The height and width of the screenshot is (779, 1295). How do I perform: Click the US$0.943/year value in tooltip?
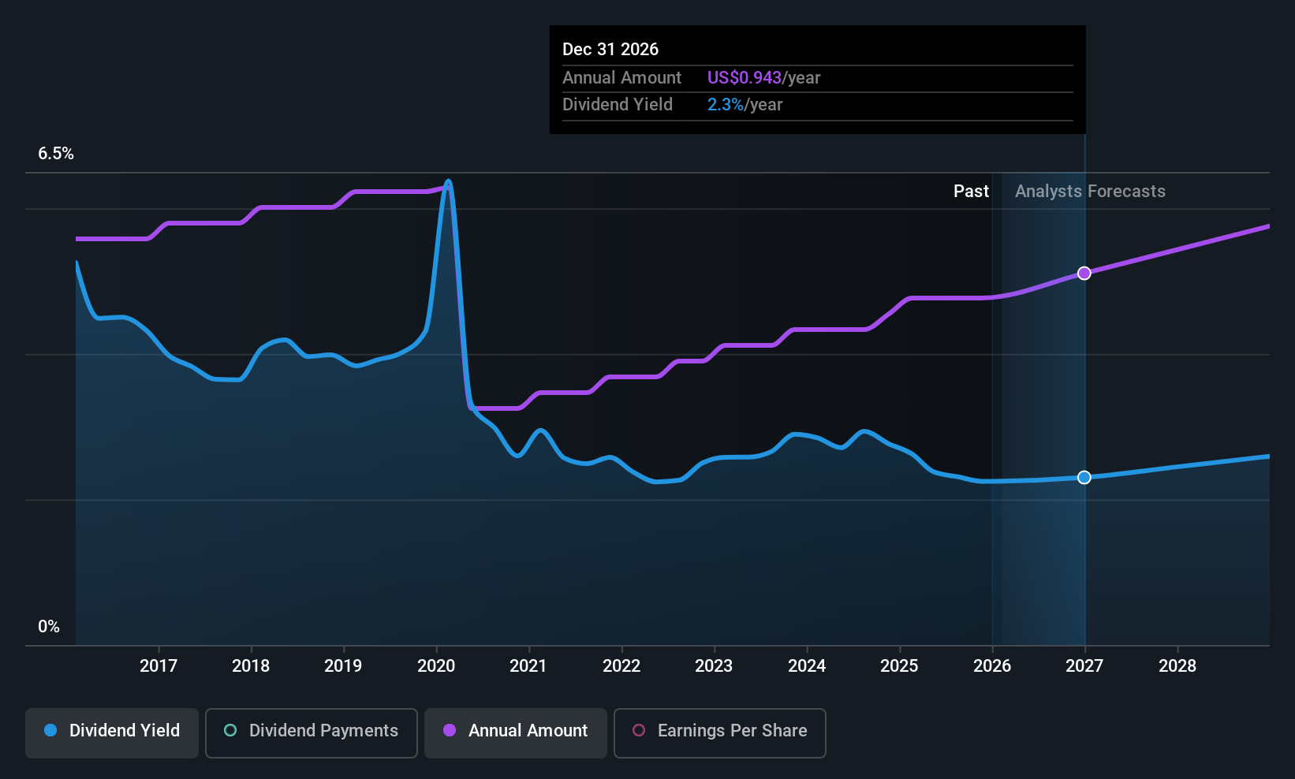[x=763, y=78]
